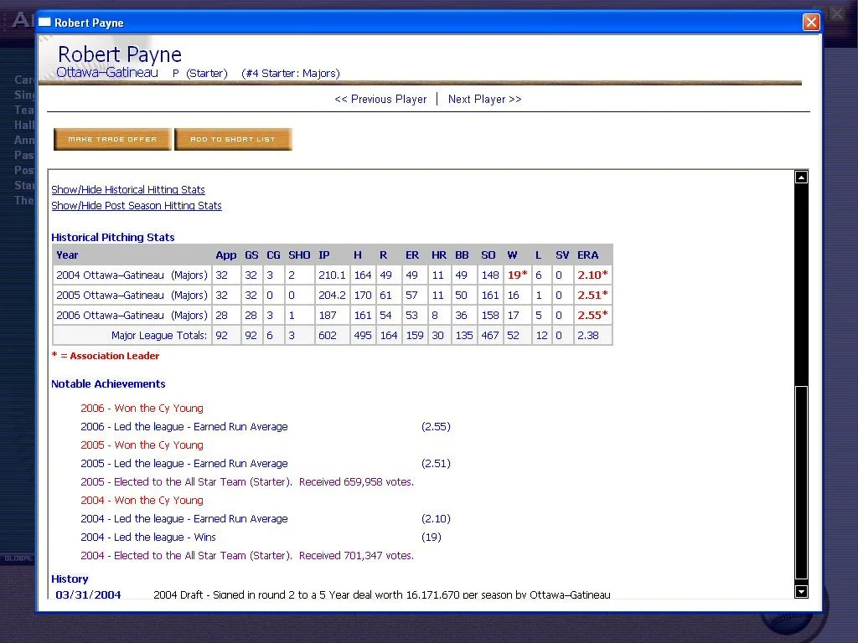Go to the Previous Player
The width and height of the screenshot is (858, 643).
[380, 99]
